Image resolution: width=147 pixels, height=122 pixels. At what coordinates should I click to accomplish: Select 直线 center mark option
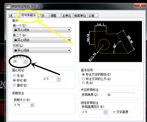point(20,85)
